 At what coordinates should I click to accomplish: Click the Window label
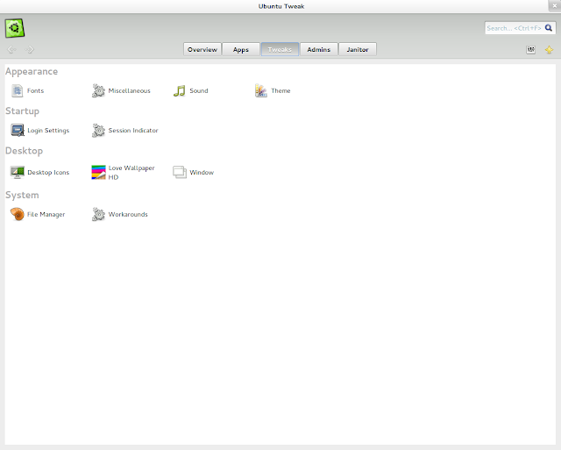[202, 172]
